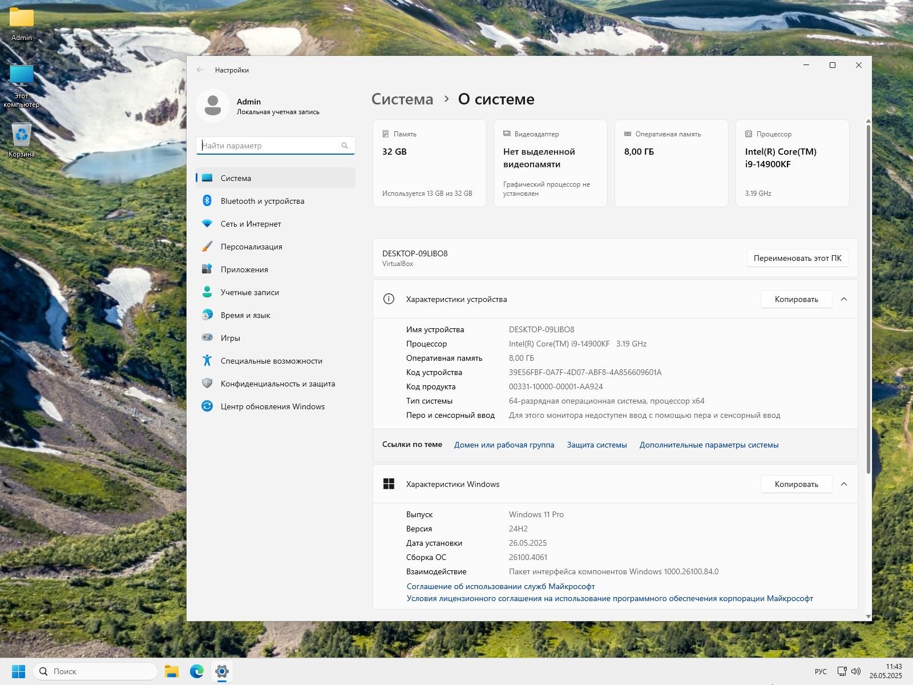Open the Этот компьютер desktop icon
Screen dimensions: 913x685
(22, 86)
